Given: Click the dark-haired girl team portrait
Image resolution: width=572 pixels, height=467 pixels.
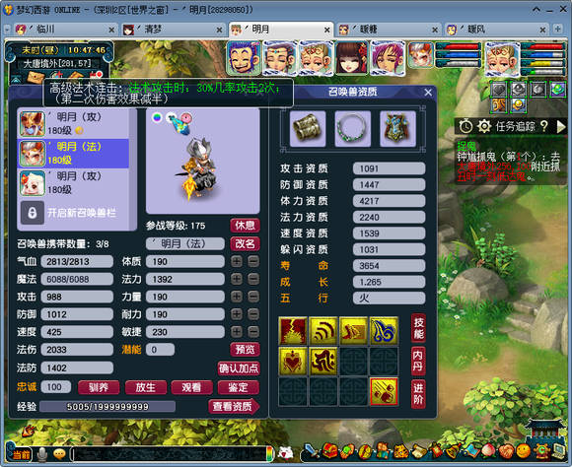Looking at the screenshot, I should (352, 59).
